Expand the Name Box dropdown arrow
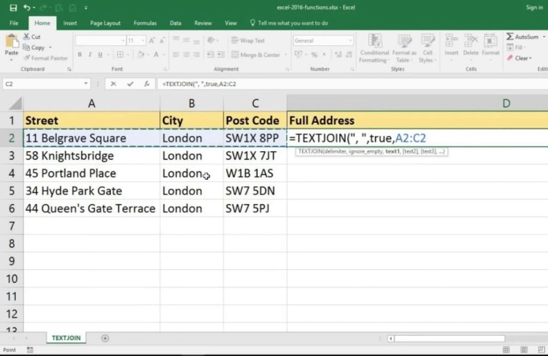The width and height of the screenshot is (548, 356). [x=85, y=84]
